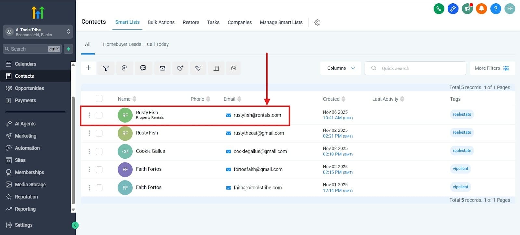Open three-dot menu for rustyfish@rentals.com row

pyautogui.click(x=89, y=115)
